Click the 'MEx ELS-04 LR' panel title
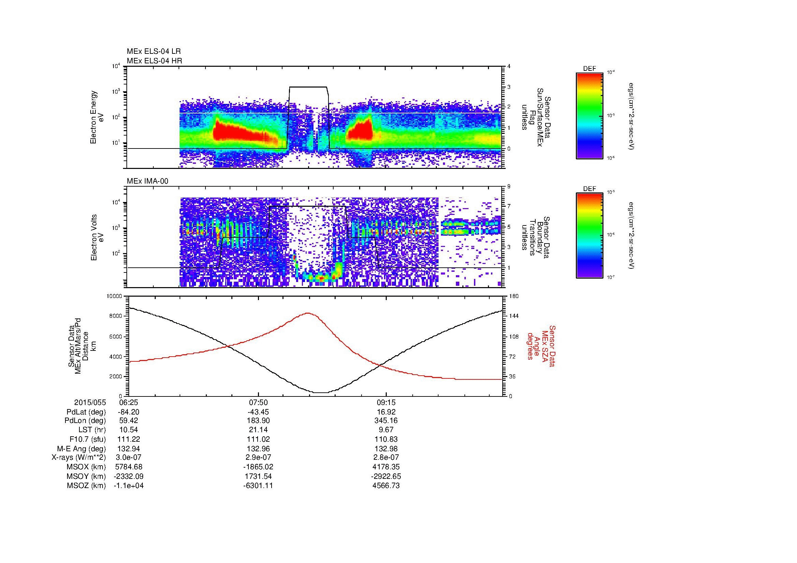 [x=154, y=51]
